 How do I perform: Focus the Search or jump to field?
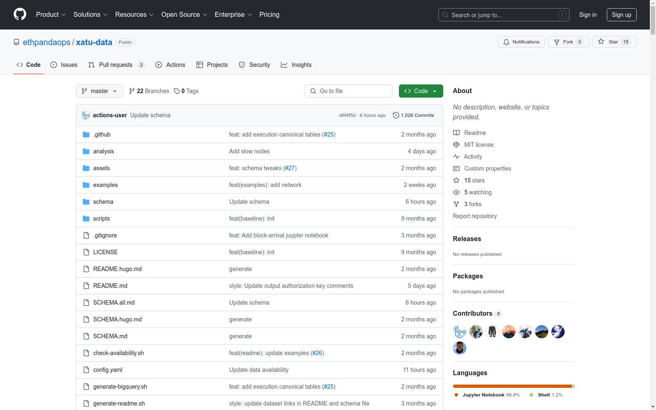pos(504,15)
